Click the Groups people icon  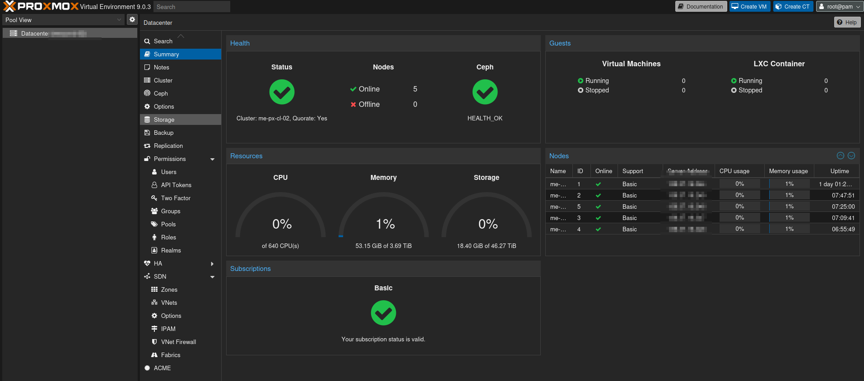pyautogui.click(x=154, y=211)
